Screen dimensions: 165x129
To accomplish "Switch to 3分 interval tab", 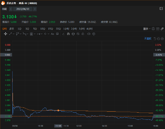I will click(x=27, y=29).
